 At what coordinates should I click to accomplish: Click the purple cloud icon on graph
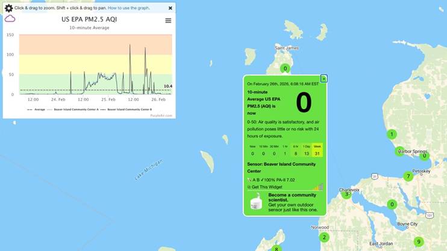10,19
